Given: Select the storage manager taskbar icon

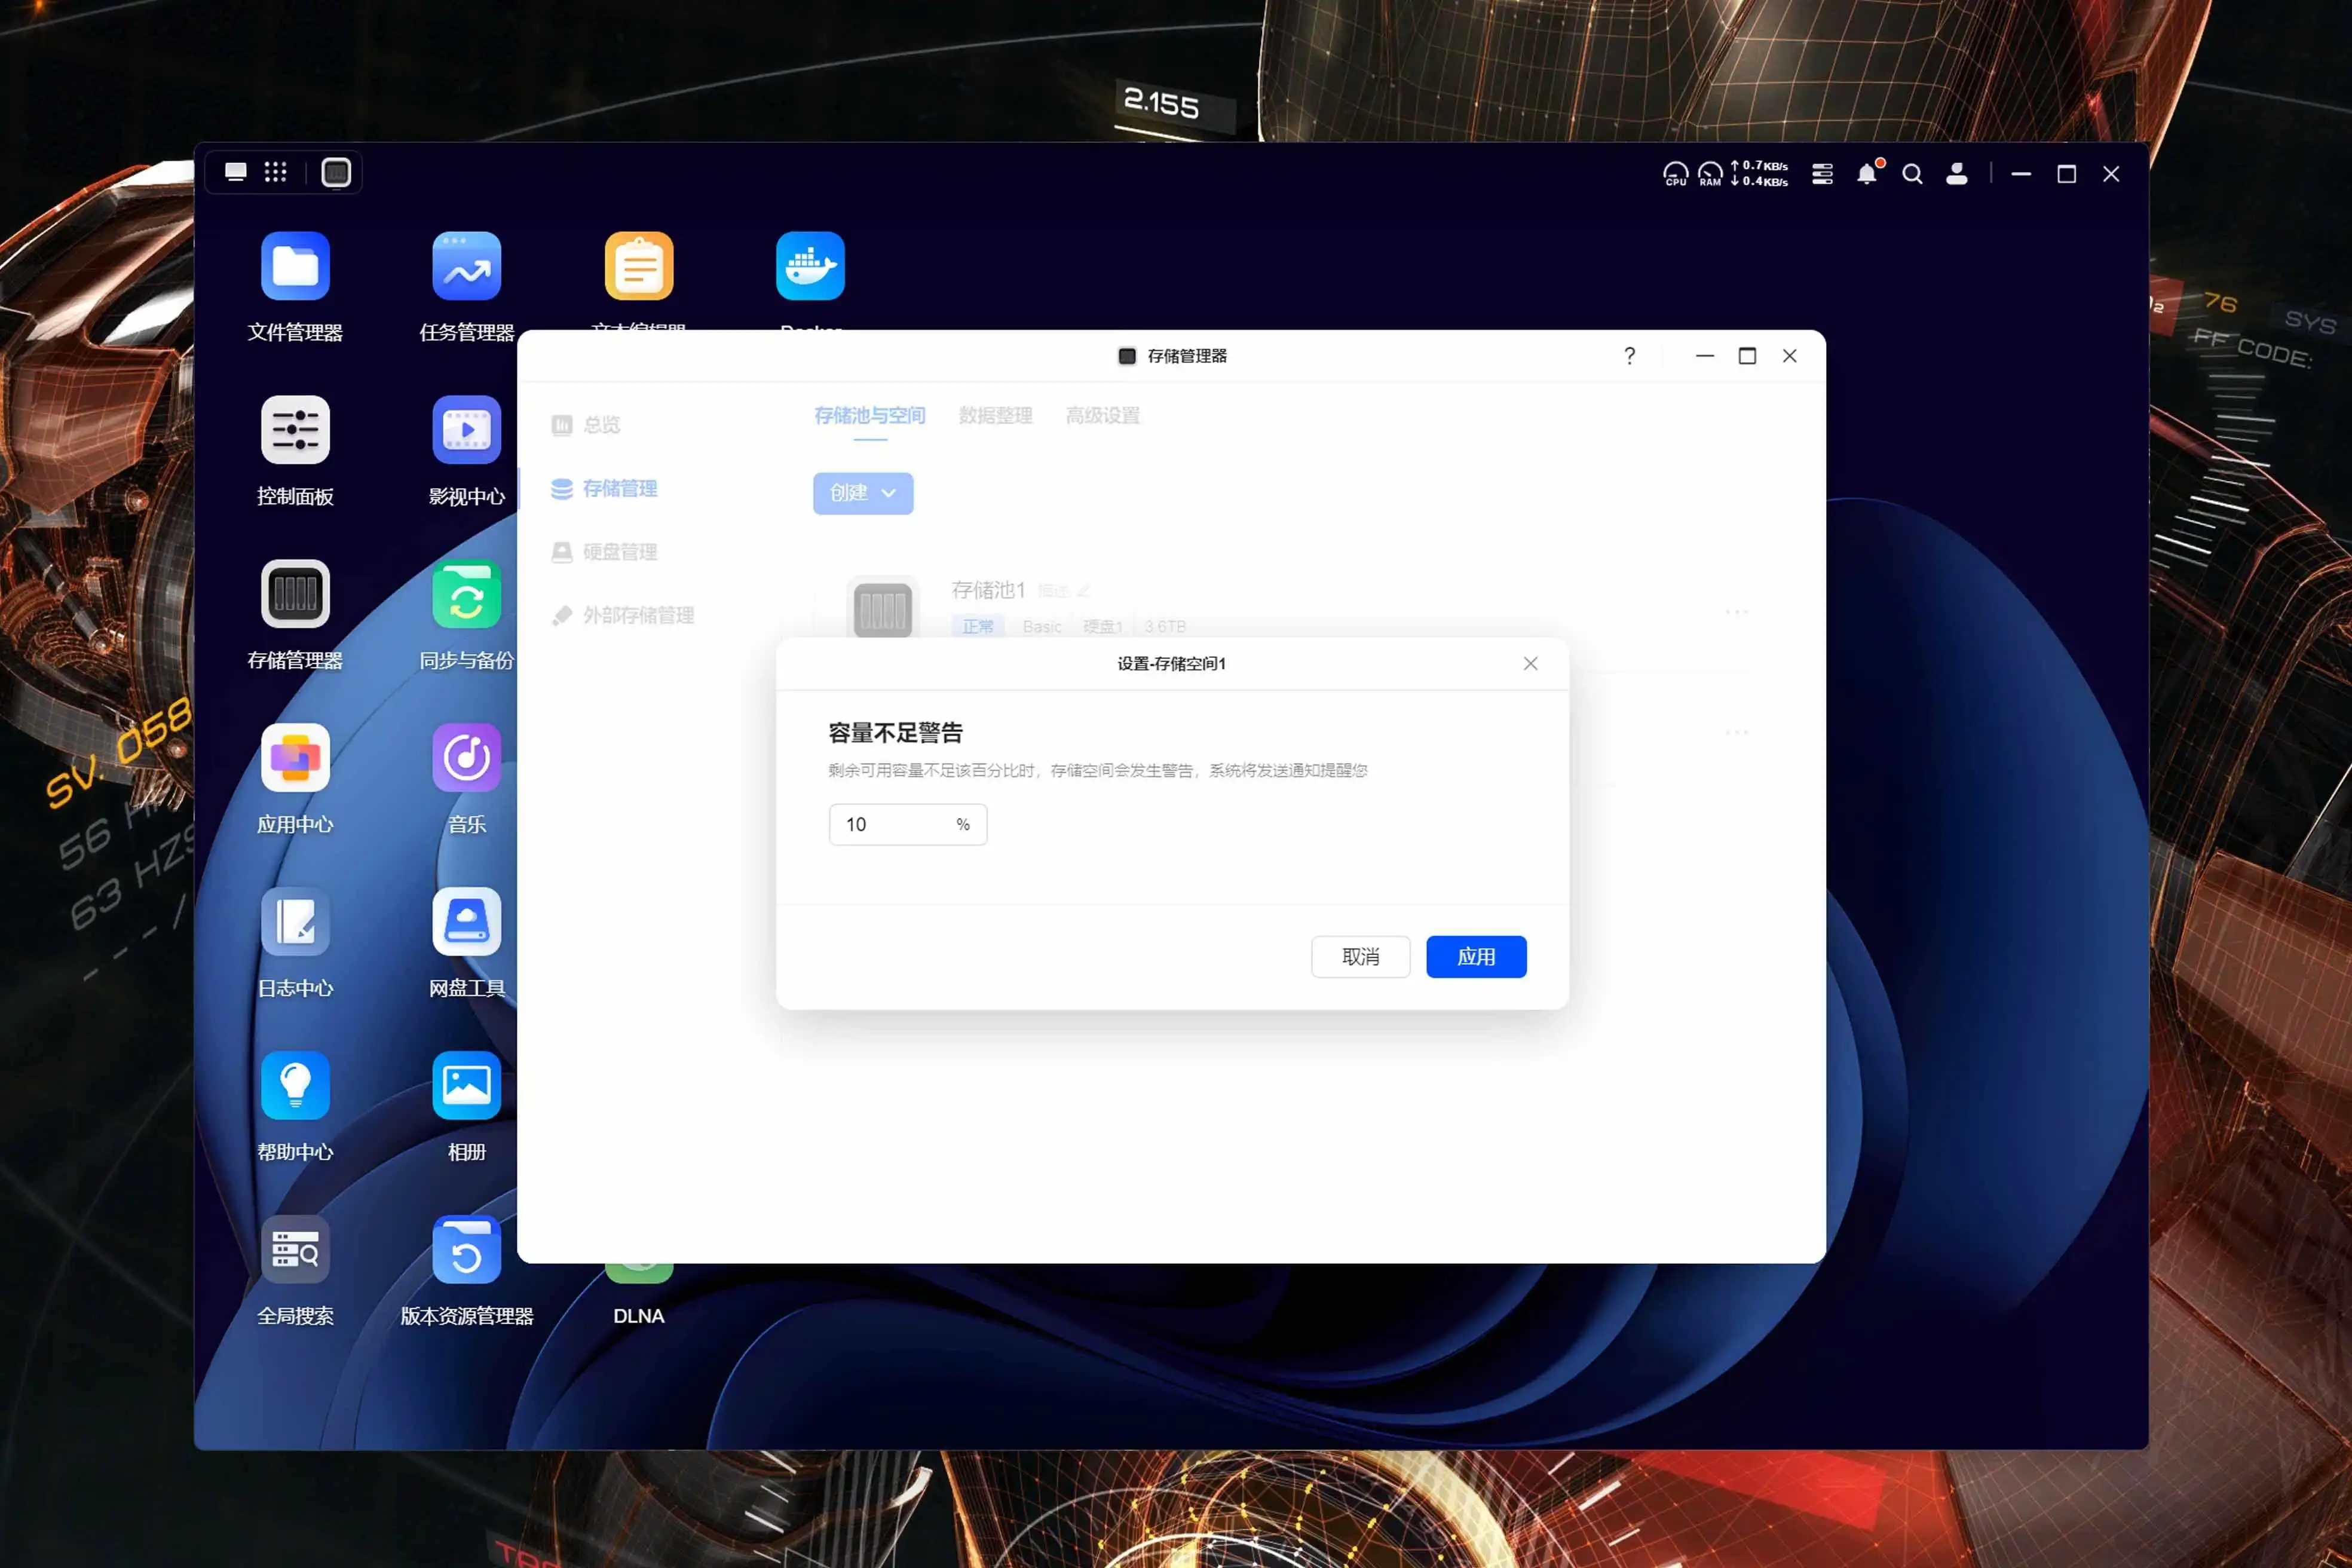Looking at the screenshot, I should pos(336,172).
